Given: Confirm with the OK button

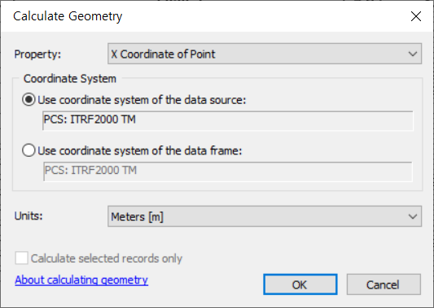Looking at the screenshot, I should coord(300,284).
